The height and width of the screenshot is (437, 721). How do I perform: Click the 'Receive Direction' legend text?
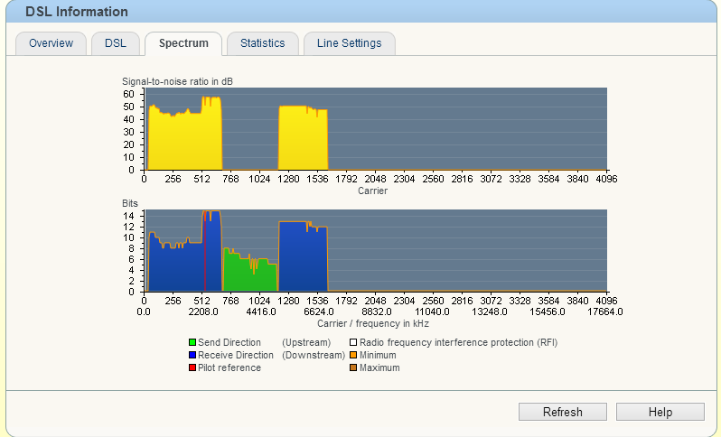236,355
